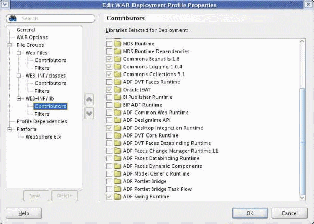This screenshot has height=224, width=314.
Task: Click the New... button
Action: (x=36, y=195)
